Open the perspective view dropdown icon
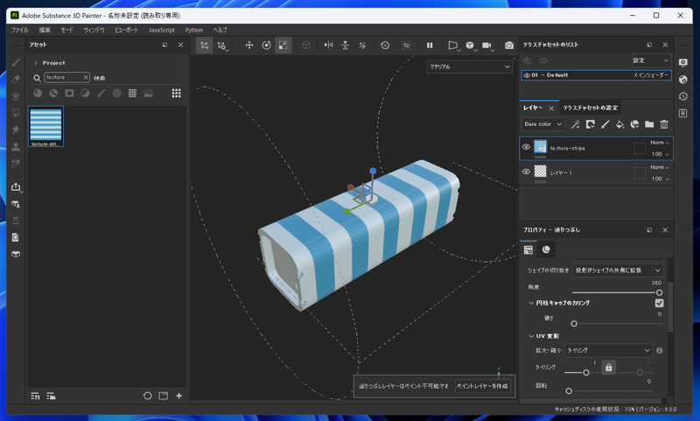700x421 pixels. click(453, 46)
